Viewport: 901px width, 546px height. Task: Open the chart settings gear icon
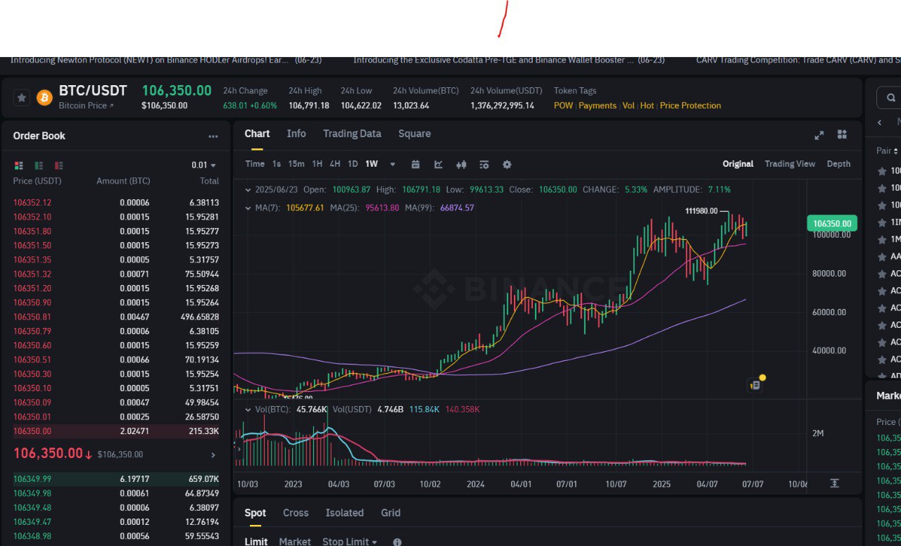(x=507, y=165)
